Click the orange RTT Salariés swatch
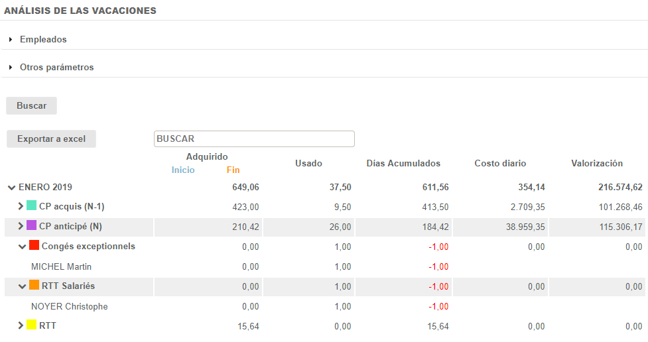 point(34,286)
